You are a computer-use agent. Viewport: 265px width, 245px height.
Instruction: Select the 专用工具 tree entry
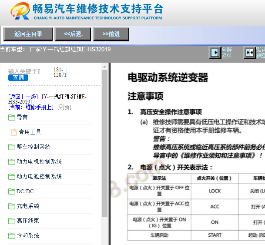[30, 132]
